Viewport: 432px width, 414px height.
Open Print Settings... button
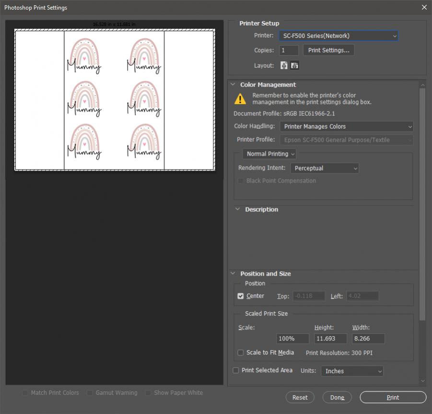pyautogui.click(x=329, y=50)
